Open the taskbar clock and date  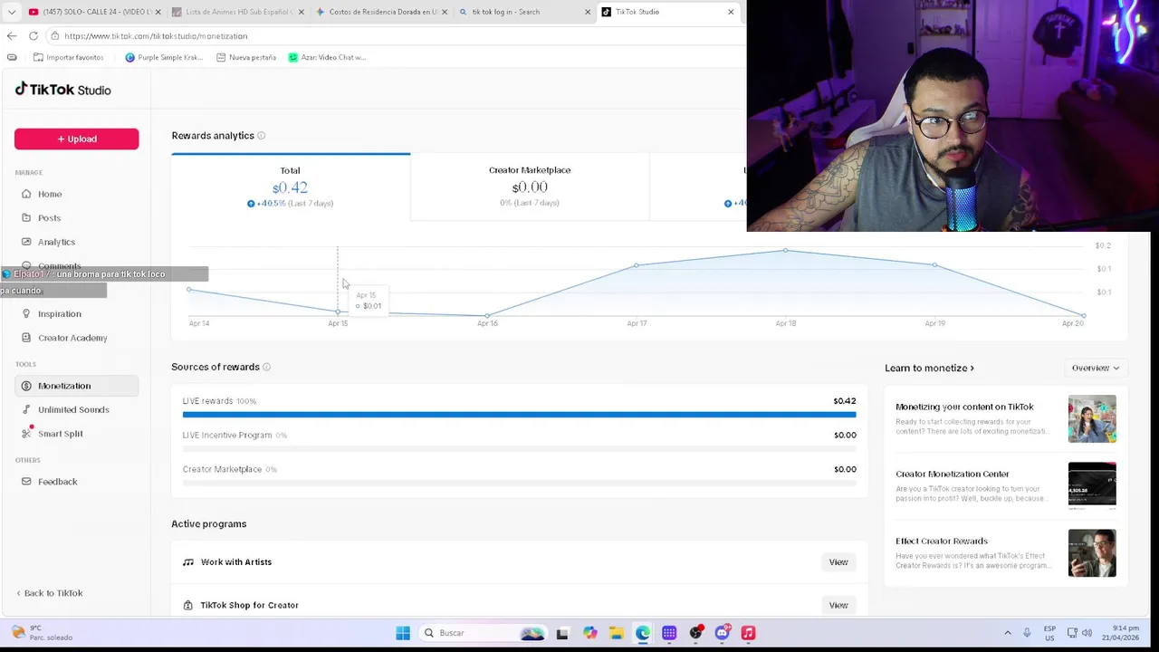click(1120, 632)
